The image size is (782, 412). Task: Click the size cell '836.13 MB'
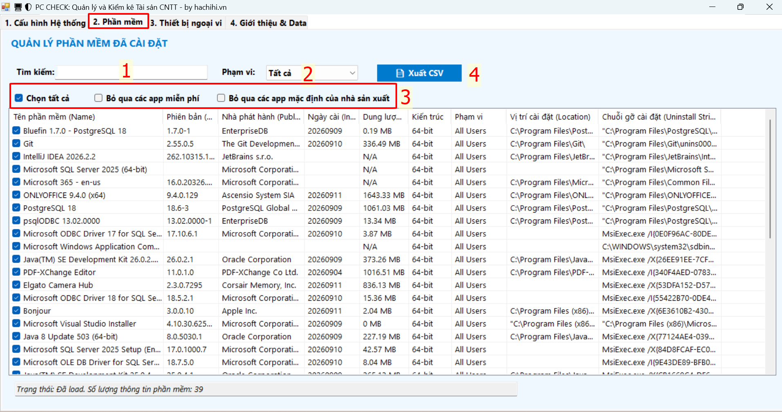click(x=382, y=285)
